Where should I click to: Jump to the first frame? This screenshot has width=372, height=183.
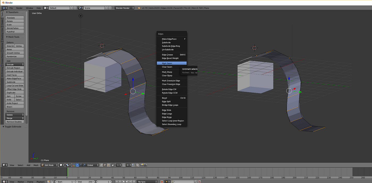coord(116,182)
